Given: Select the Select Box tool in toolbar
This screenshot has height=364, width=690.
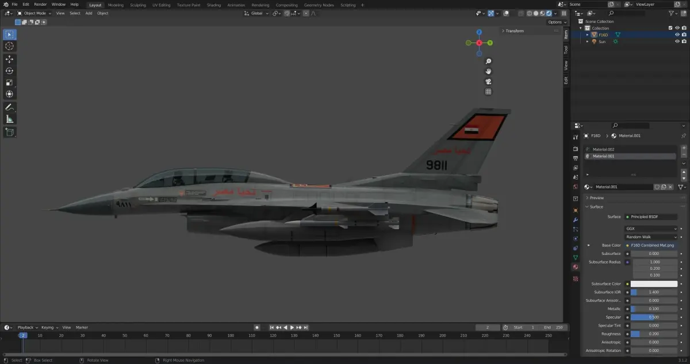Looking at the screenshot, I should point(10,34).
